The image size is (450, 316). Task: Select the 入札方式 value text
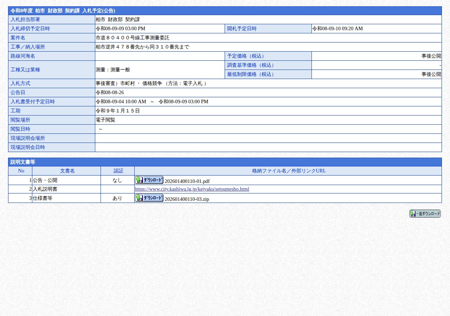point(151,83)
